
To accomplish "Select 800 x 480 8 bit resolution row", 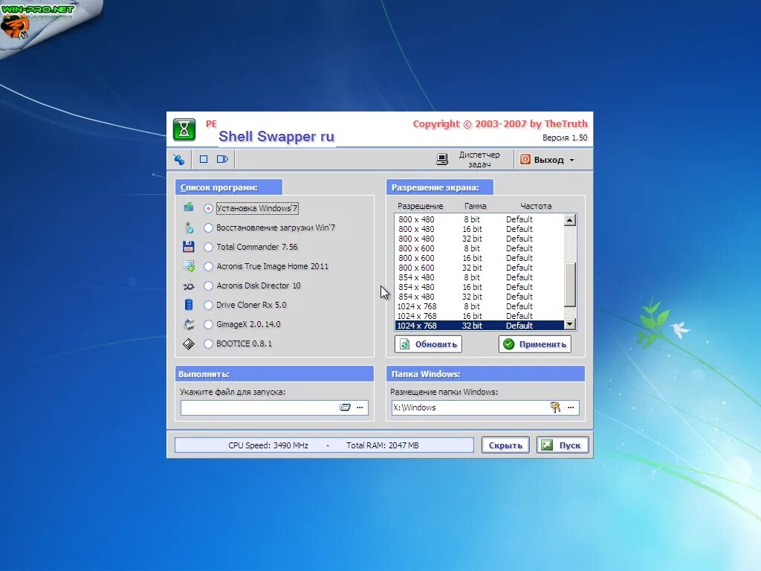I will 479,219.
